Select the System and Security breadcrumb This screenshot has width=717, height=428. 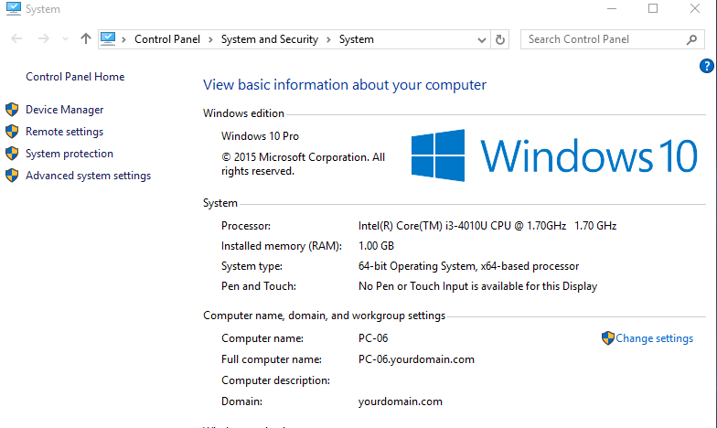[270, 39]
